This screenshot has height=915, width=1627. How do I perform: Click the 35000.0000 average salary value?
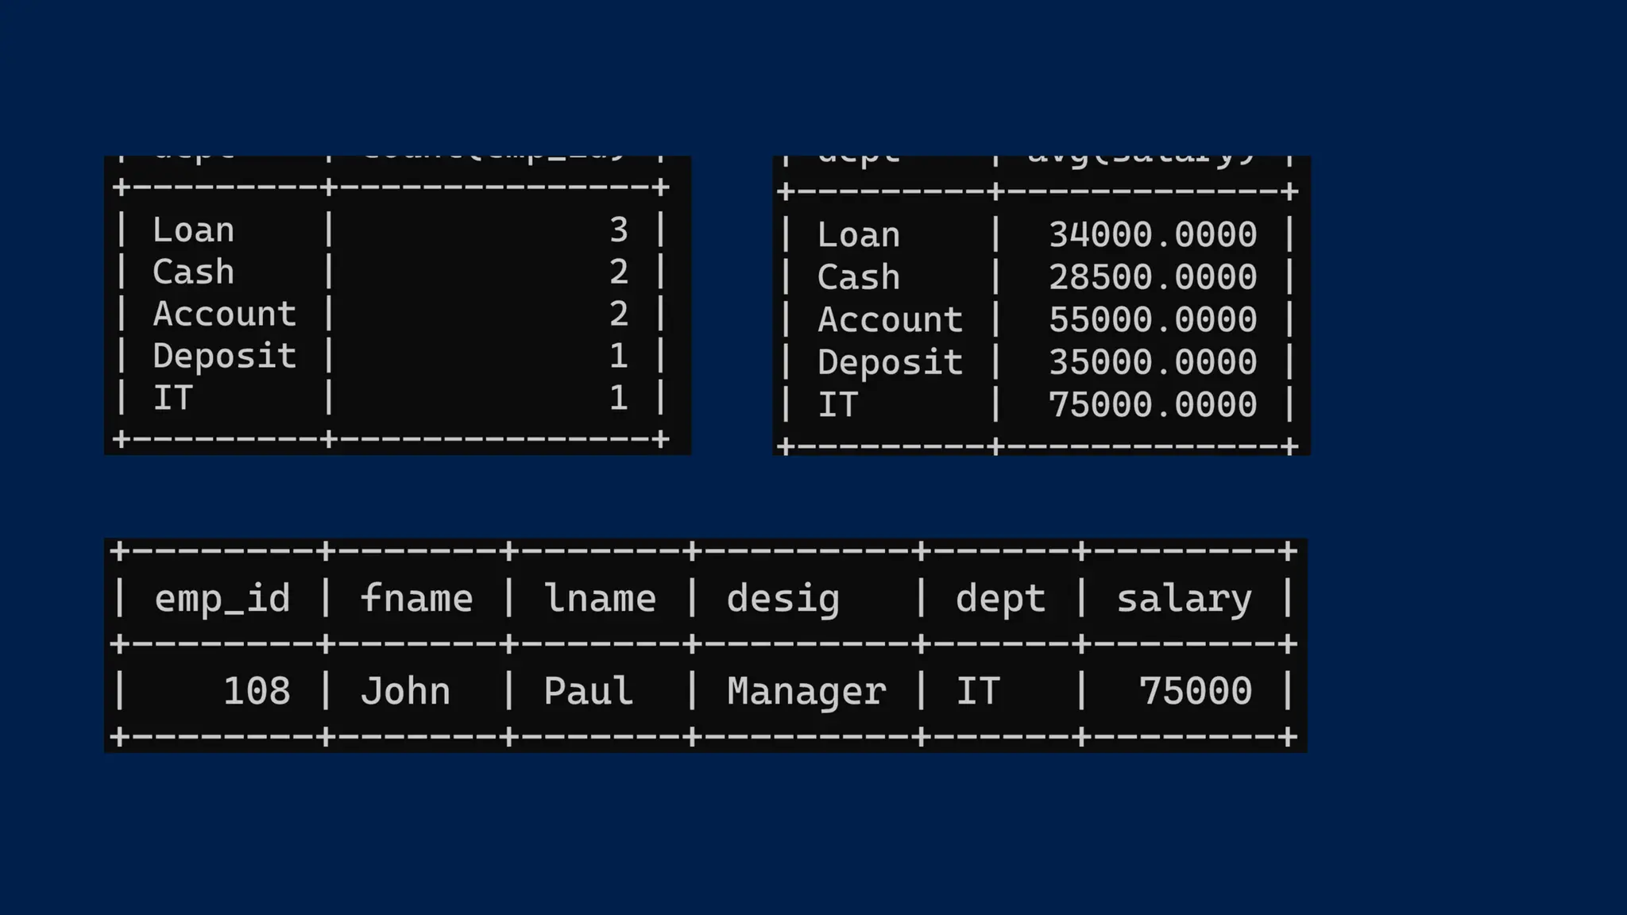tap(1152, 362)
